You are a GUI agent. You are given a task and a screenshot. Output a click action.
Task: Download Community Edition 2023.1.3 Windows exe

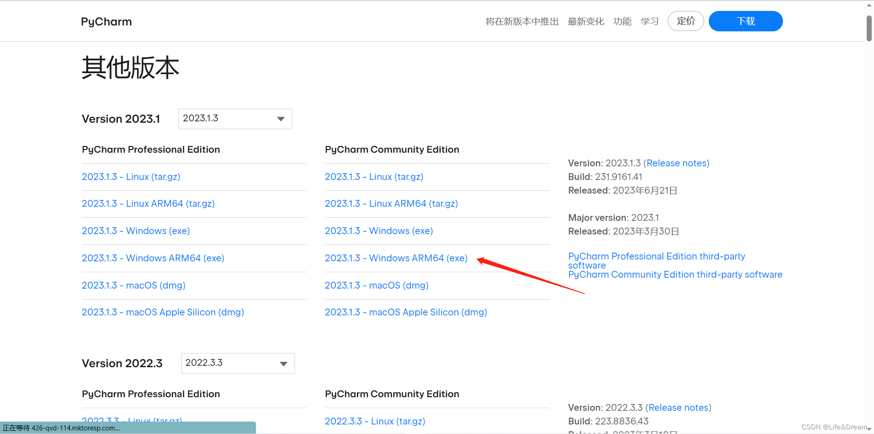(x=379, y=231)
